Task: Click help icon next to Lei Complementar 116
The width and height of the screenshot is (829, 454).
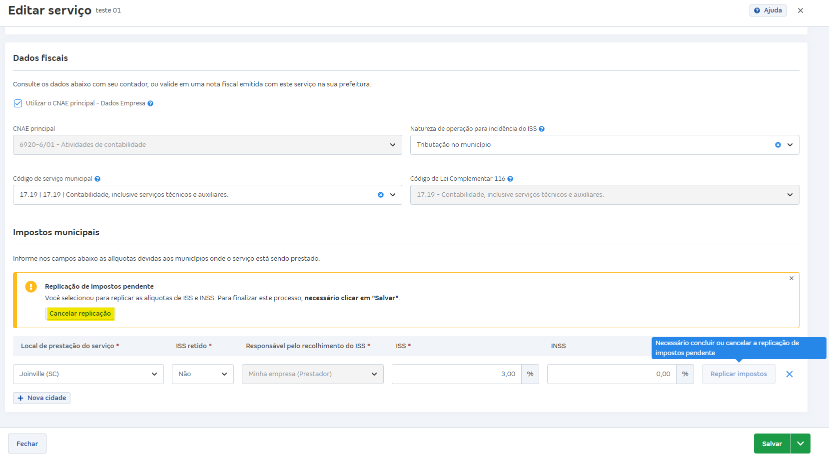Action: click(x=510, y=179)
